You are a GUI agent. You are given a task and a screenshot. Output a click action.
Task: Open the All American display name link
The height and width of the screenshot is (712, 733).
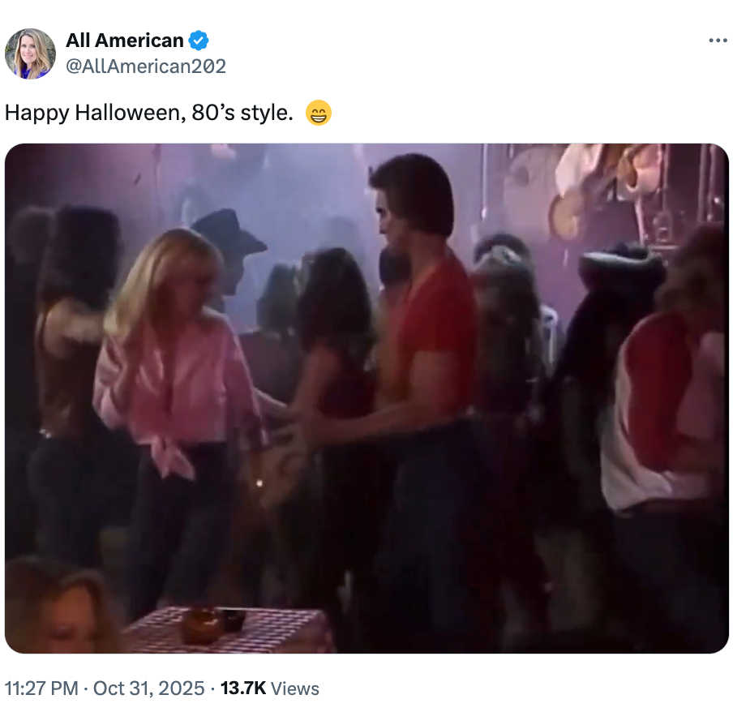125,40
